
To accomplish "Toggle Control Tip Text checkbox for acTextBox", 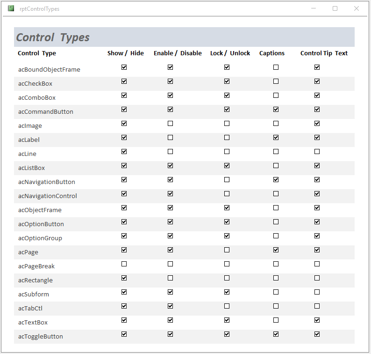I will pyautogui.click(x=317, y=320).
